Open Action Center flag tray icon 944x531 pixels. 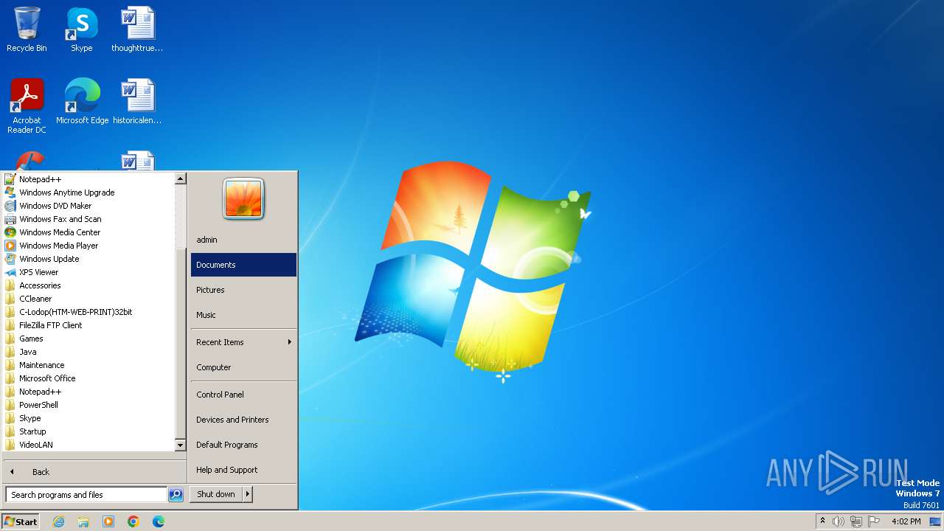pos(874,521)
